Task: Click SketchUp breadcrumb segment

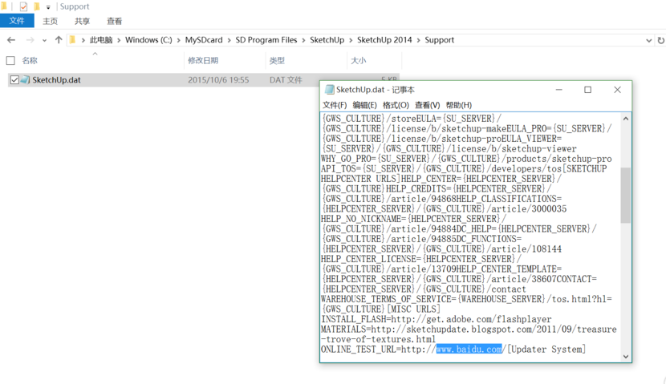Action: coord(327,40)
